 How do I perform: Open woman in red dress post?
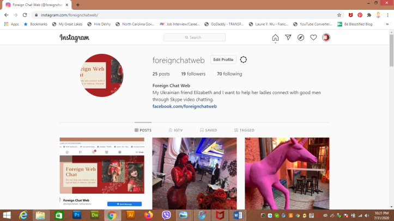click(195, 173)
